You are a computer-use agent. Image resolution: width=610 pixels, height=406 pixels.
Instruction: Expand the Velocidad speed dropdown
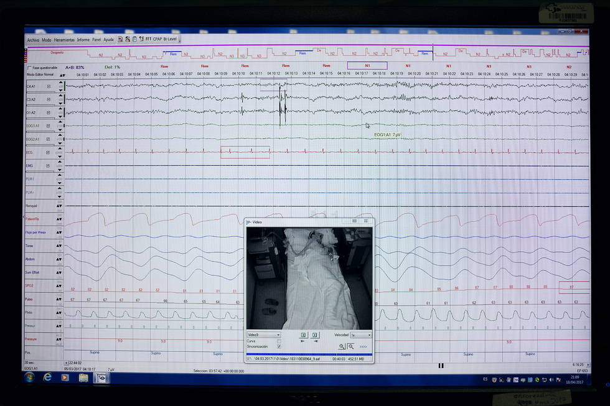[361, 334]
